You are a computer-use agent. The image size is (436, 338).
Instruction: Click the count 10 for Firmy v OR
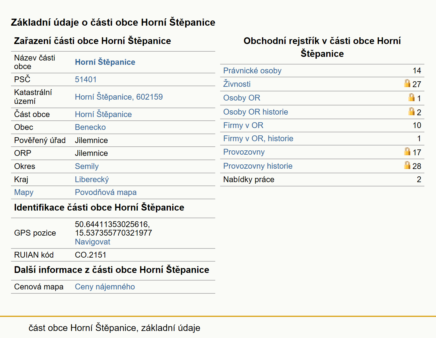tap(417, 125)
